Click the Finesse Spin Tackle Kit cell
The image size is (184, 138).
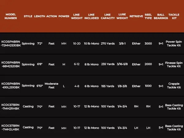click(174, 64)
